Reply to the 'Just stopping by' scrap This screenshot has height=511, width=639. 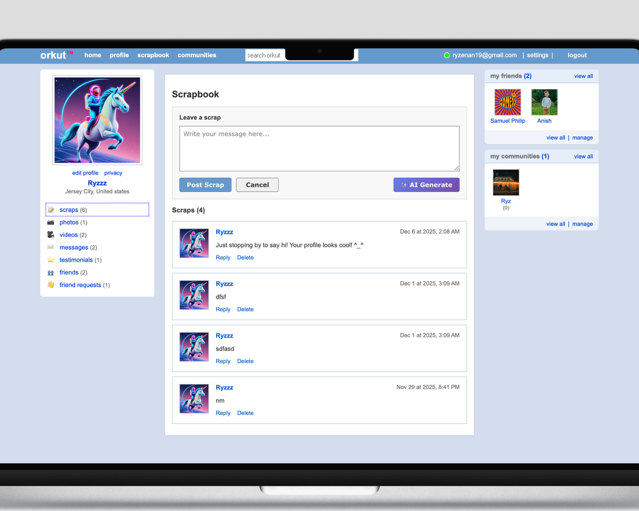point(223,257)
